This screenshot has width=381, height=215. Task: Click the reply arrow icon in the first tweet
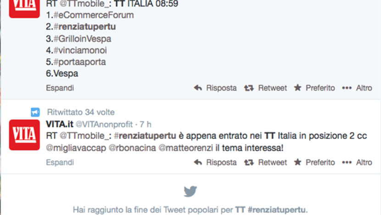[198, 88]
